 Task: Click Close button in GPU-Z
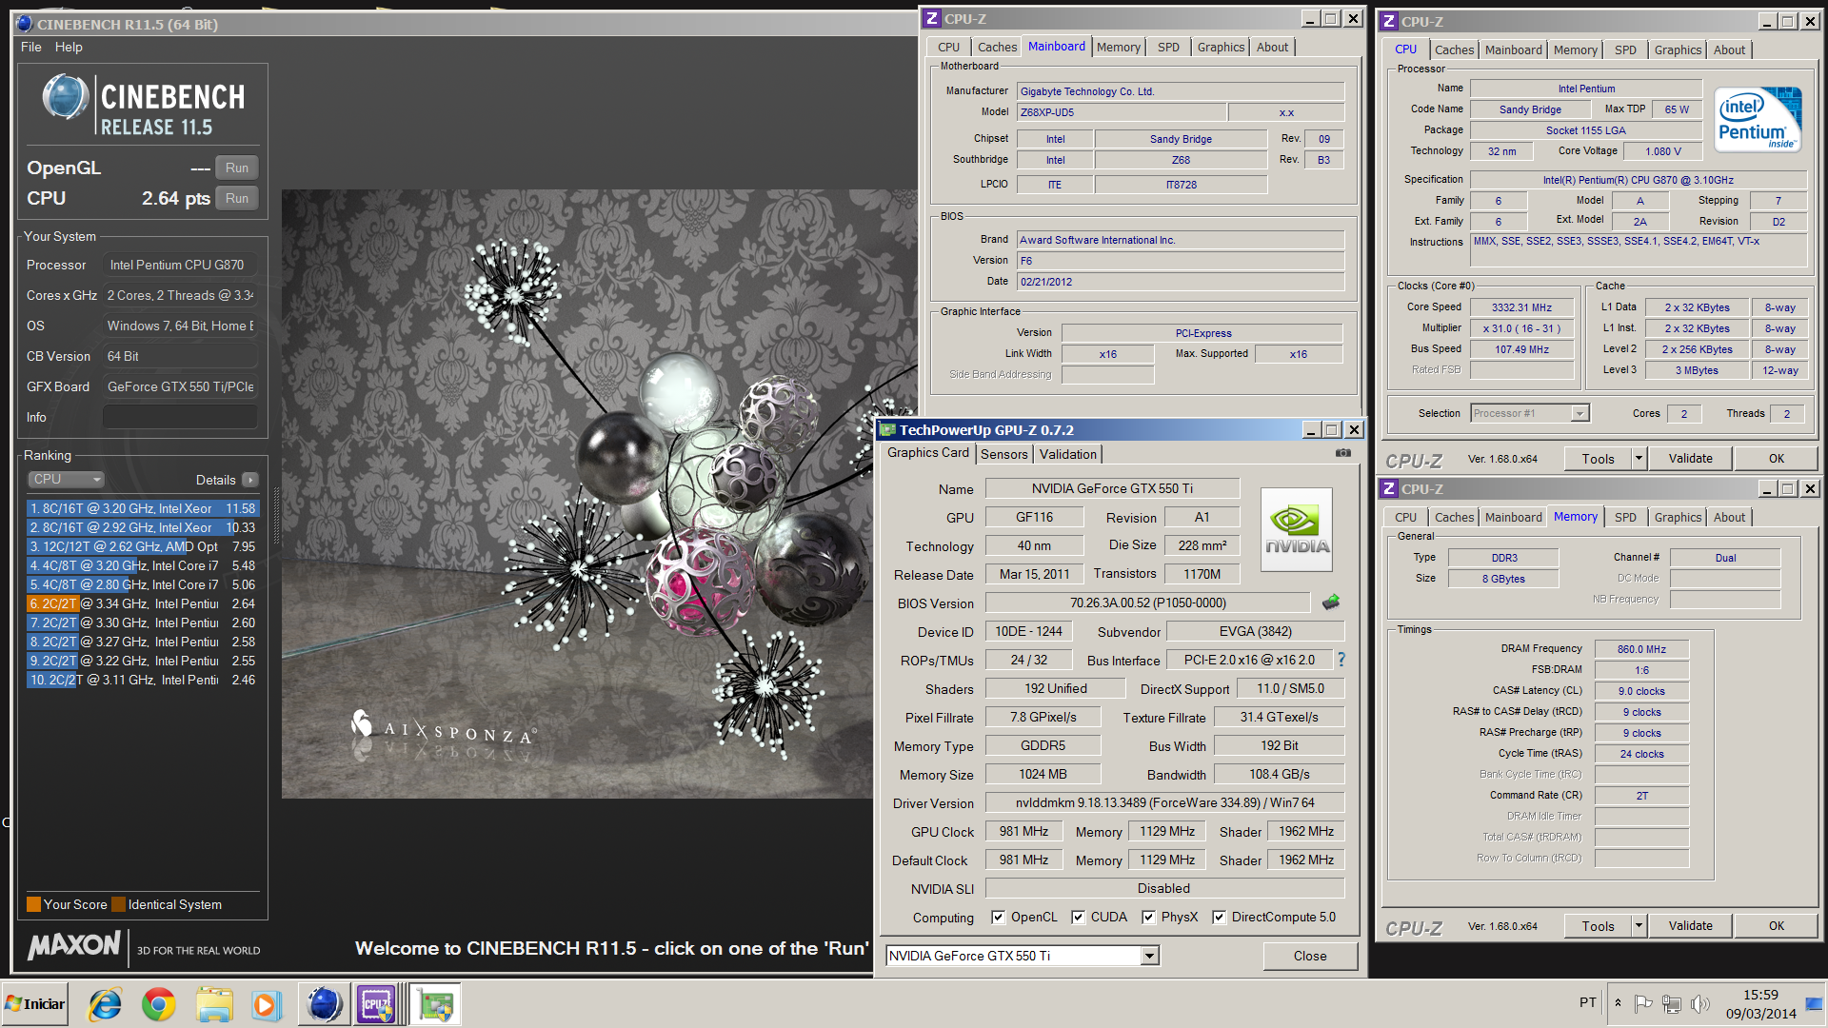coord(1309,956)
